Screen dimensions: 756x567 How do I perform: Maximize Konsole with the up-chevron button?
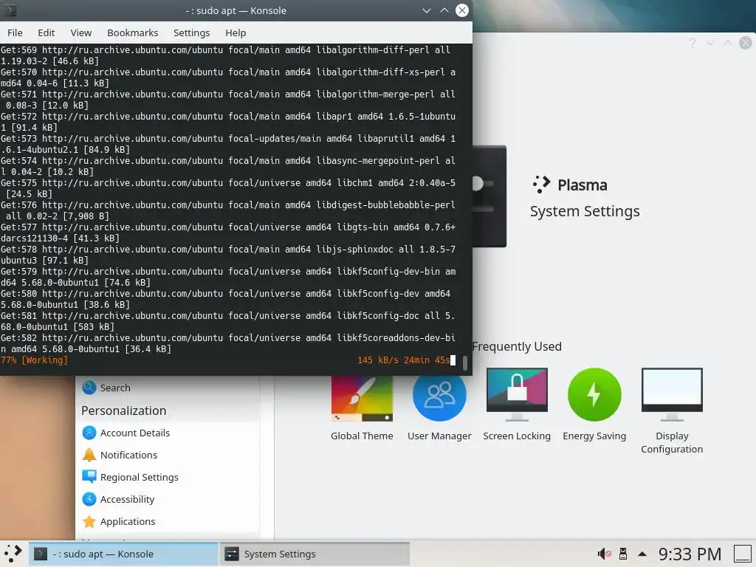444,10
